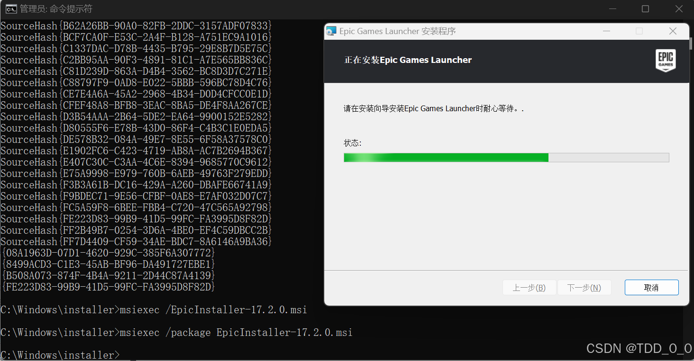This screenshot has width=694, height=361.
Task: Maximize the Command Prompt window
Action: [645, 9]
